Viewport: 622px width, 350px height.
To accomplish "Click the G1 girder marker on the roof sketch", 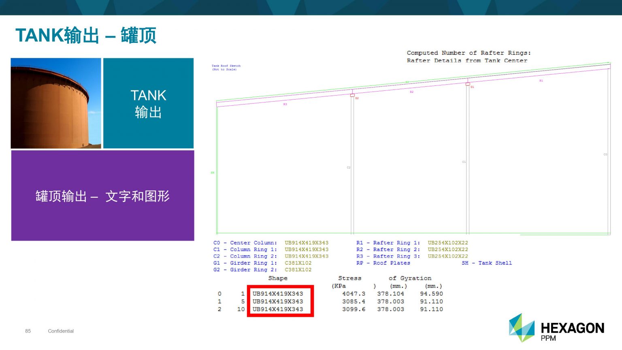I will click(x=468, y=84).
